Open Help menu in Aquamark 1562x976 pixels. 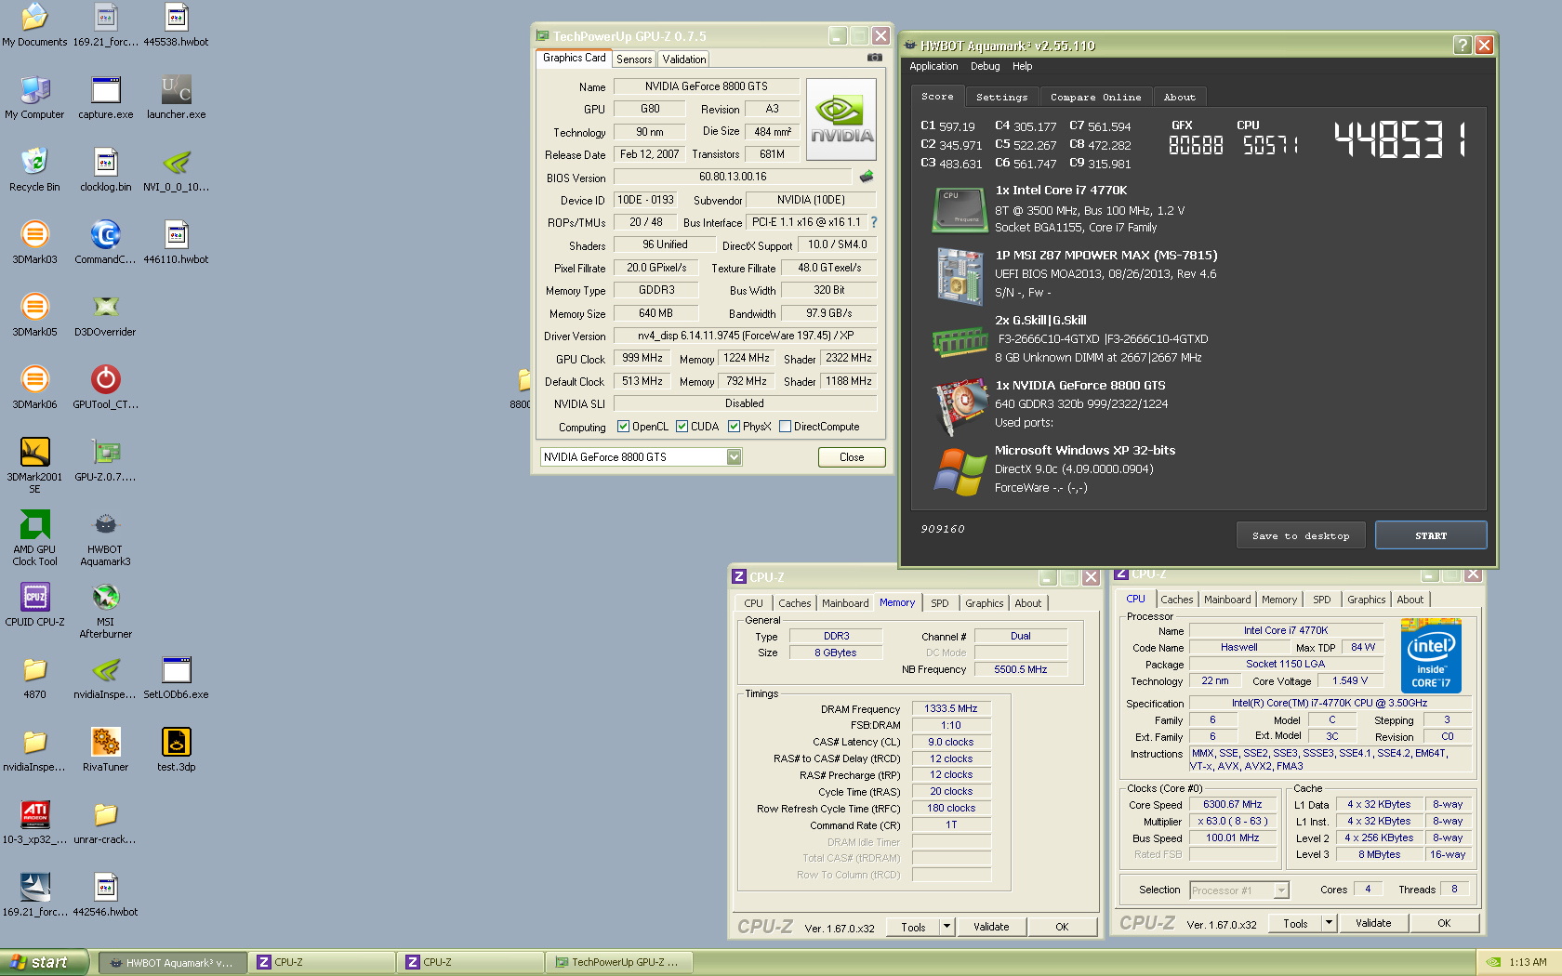pyautogui.click(x=1022, y=67)
